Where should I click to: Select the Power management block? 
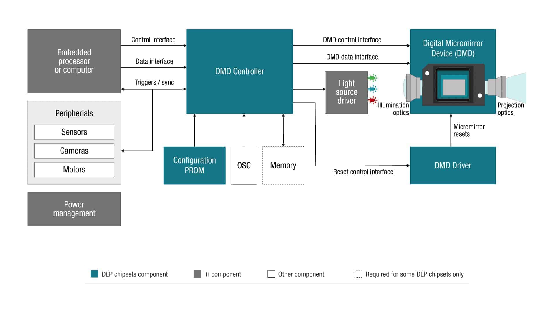(74, 209)
